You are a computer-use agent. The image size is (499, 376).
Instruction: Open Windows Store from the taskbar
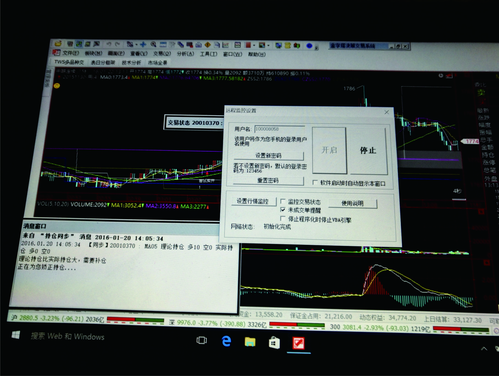click(274, 343)
